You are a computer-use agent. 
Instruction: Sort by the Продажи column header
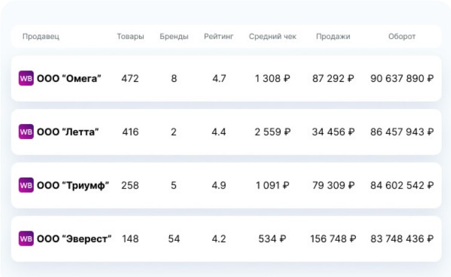(x=333, y=37)
